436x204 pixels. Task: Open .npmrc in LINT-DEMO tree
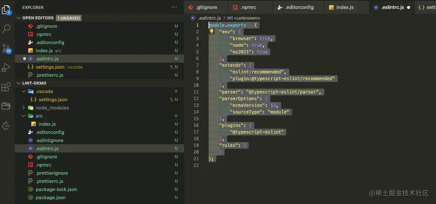[x=99, y=165]
